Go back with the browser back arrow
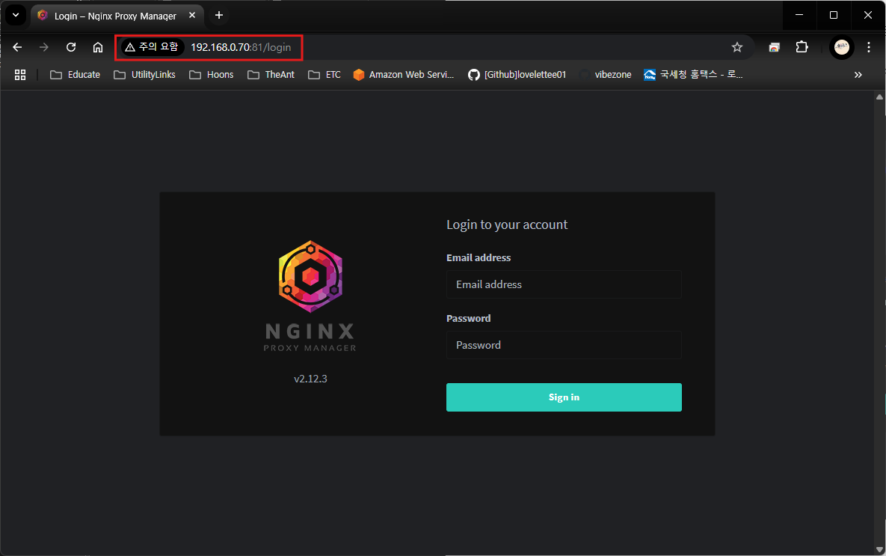Screen dimensions: 886x556 point(17,47)
